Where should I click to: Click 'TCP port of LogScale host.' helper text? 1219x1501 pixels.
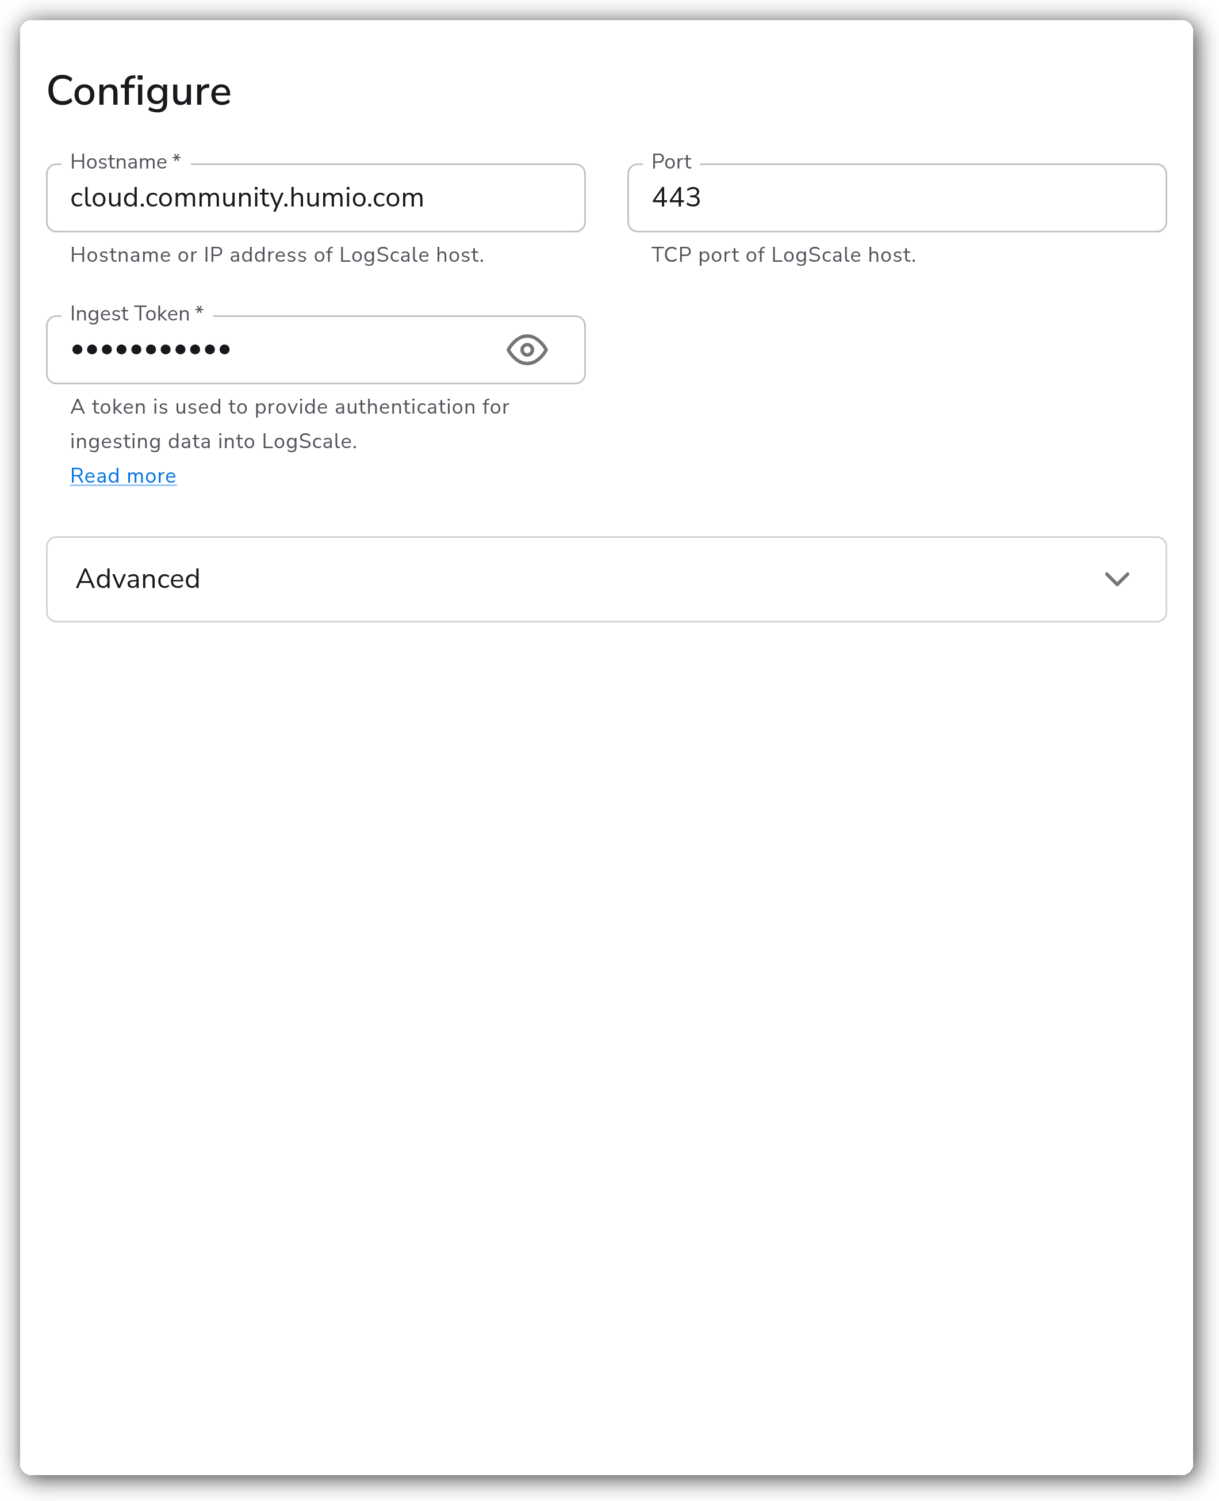pyautogui.click(x=784, y=255)
